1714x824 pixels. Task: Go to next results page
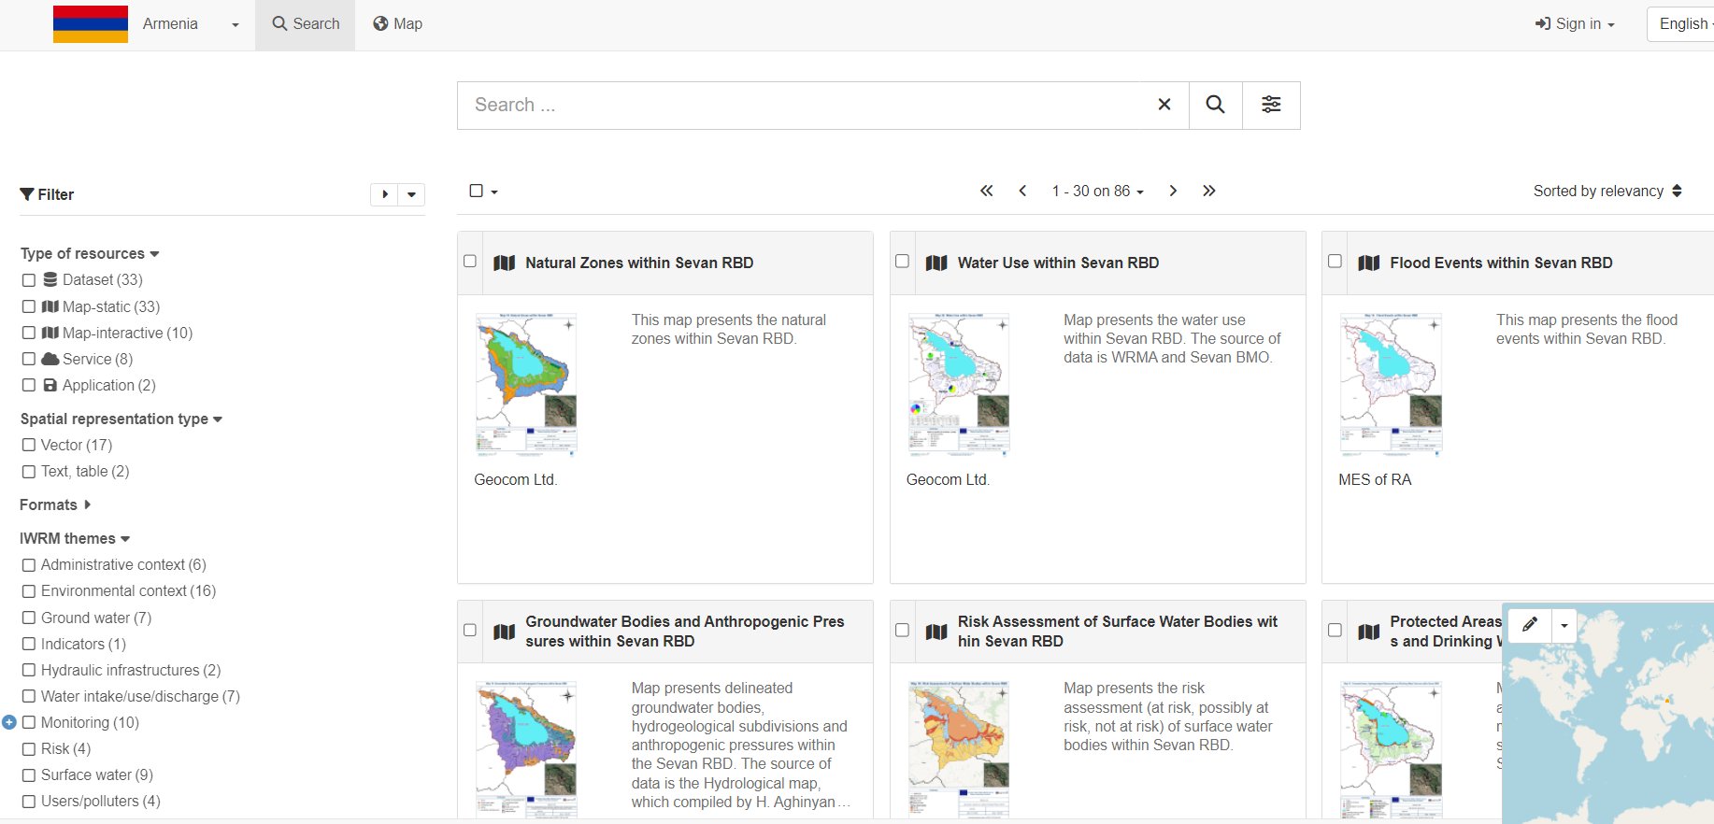(1173, 191)
